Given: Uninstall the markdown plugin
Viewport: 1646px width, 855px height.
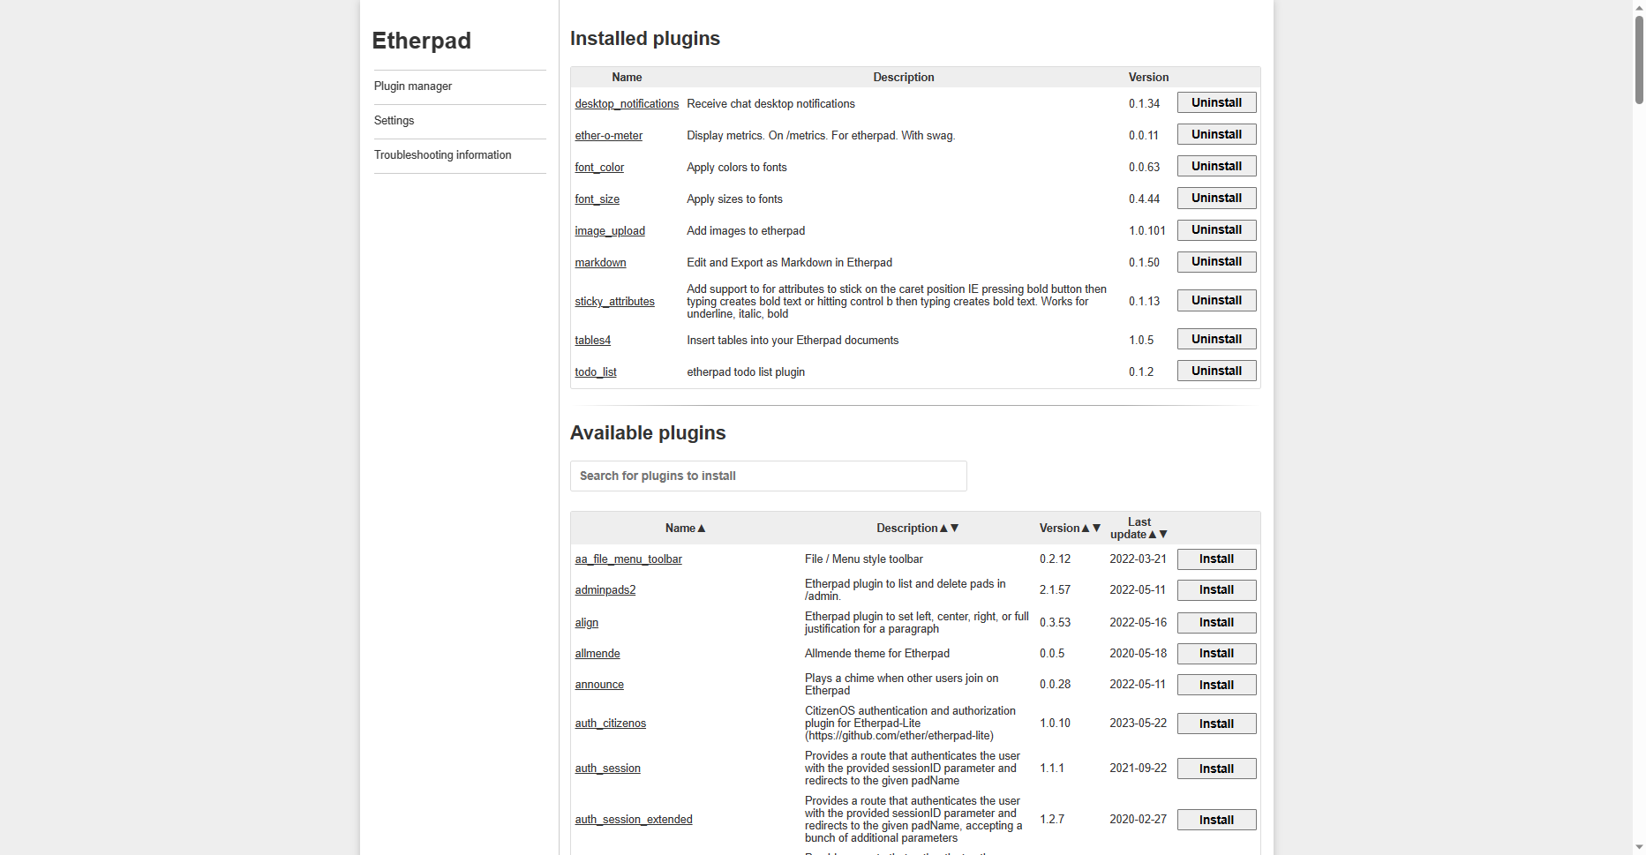Looking at the screenshot, I should tap(1216, 262).
